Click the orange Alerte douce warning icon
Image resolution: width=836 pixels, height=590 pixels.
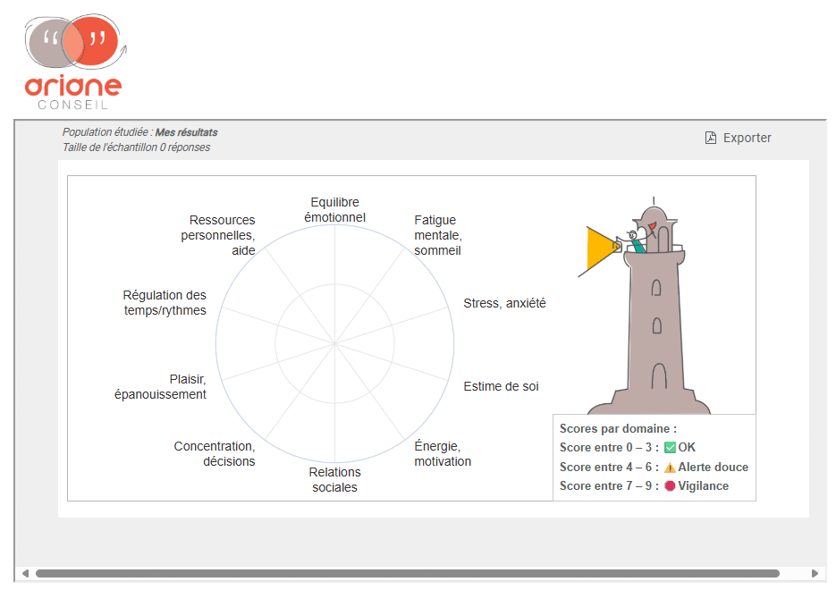[670, 467]
